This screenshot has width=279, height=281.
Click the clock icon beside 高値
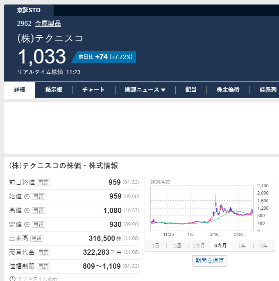pyautogui.click(x=27, y=211)
